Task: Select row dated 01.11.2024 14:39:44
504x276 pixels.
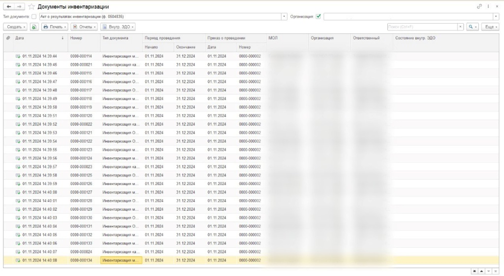Action: pyautogui.click(x=251, y=56)
